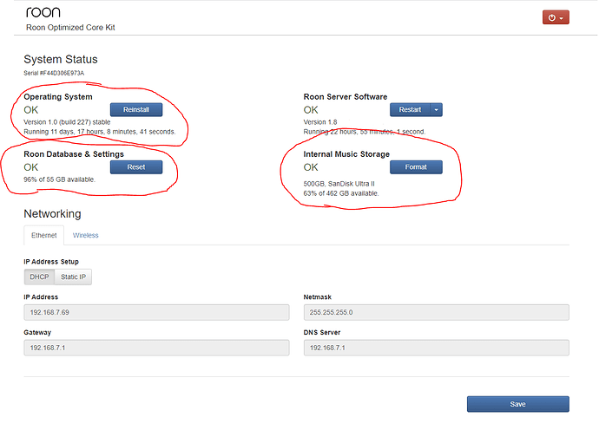The image size is (599, 430).
Task: Click the IP Address field
Action: tap(156, 312)
